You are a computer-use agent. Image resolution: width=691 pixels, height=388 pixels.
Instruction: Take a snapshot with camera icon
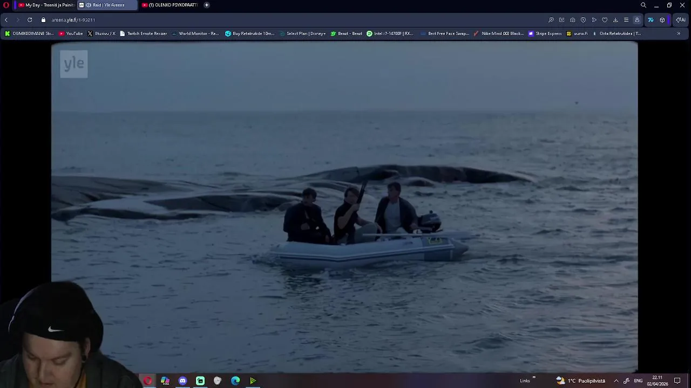tap(573, 20)
